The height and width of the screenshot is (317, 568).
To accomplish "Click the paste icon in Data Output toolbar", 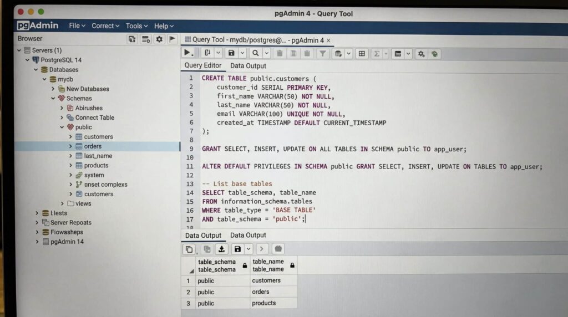I will click(x=207, y=249).
